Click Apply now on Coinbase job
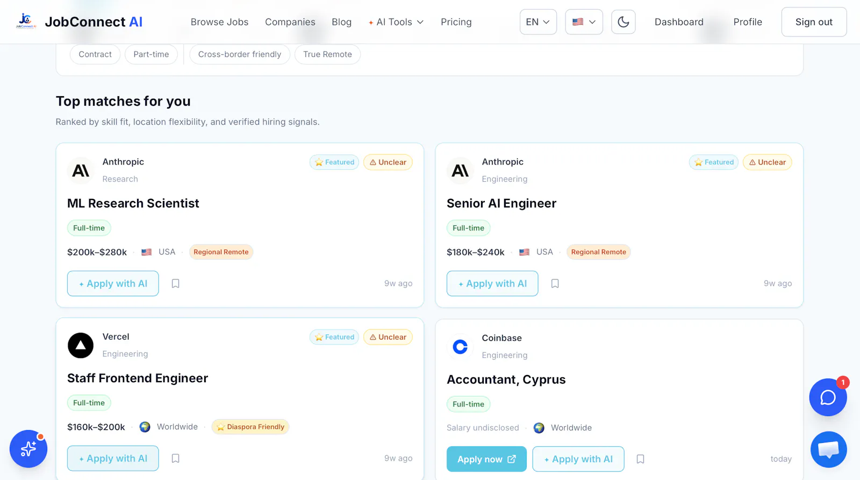Image resolution: width=860 pixels, height=480 pixels. [486, 459]
